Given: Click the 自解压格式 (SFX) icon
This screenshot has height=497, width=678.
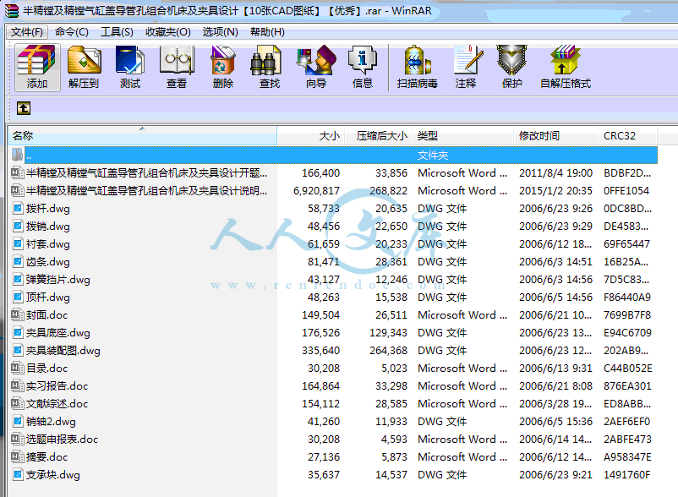Looking at the screenshot, I should 566,67.
